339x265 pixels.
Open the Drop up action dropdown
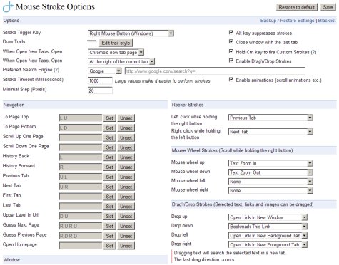(268, 217)
